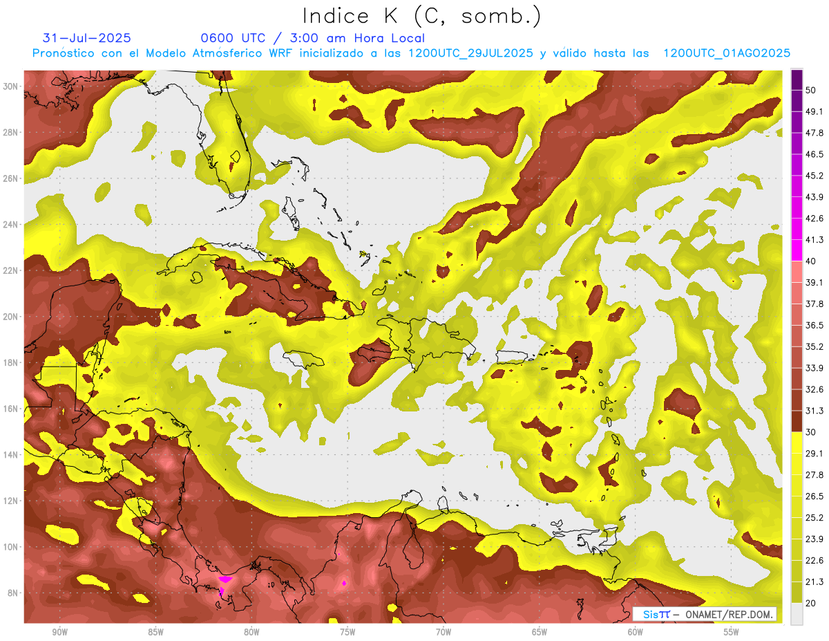Select the colorbar value 25.2

point(814,518)
